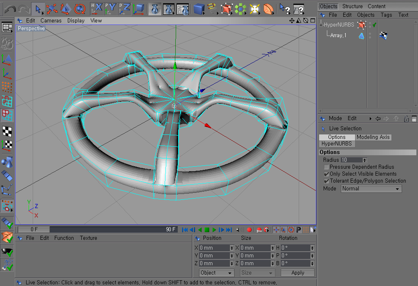The width and height of the screenshot is (418, 286).
Task: Click Make Editable icon in left palette
Action: tap(7, 43)
